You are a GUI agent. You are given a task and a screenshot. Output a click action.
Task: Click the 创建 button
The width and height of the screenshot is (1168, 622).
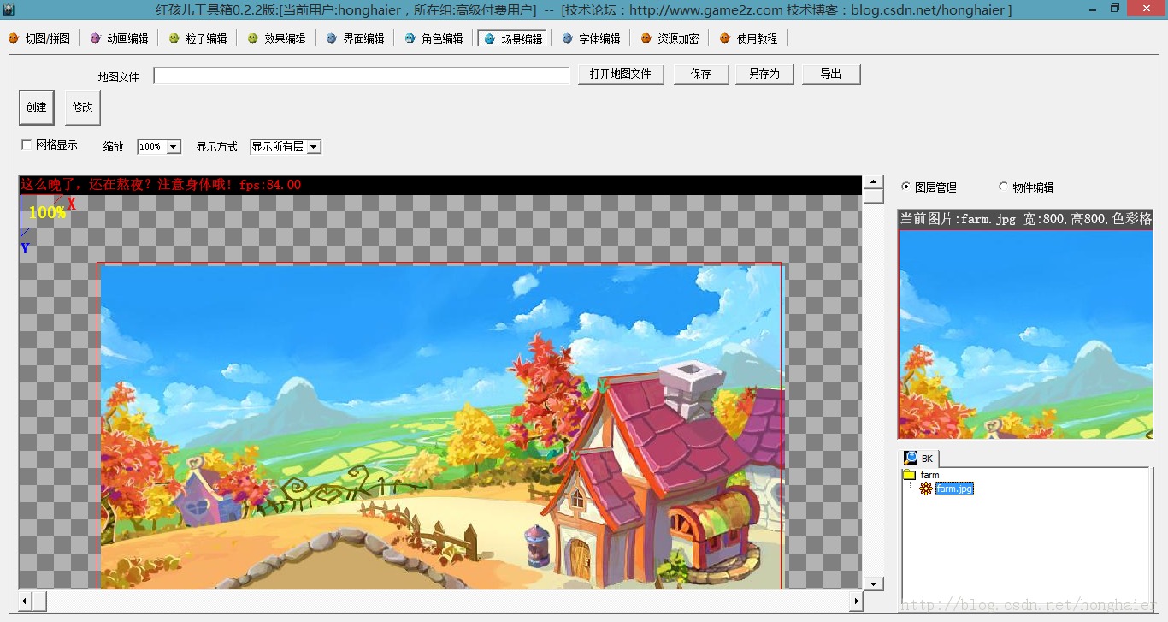pyautogui.click(x=37, y=108)
